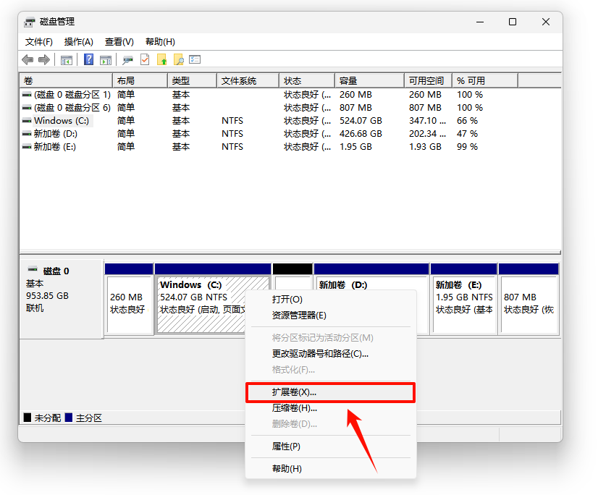Click the back arrow toolbar icon

point(28,60)
